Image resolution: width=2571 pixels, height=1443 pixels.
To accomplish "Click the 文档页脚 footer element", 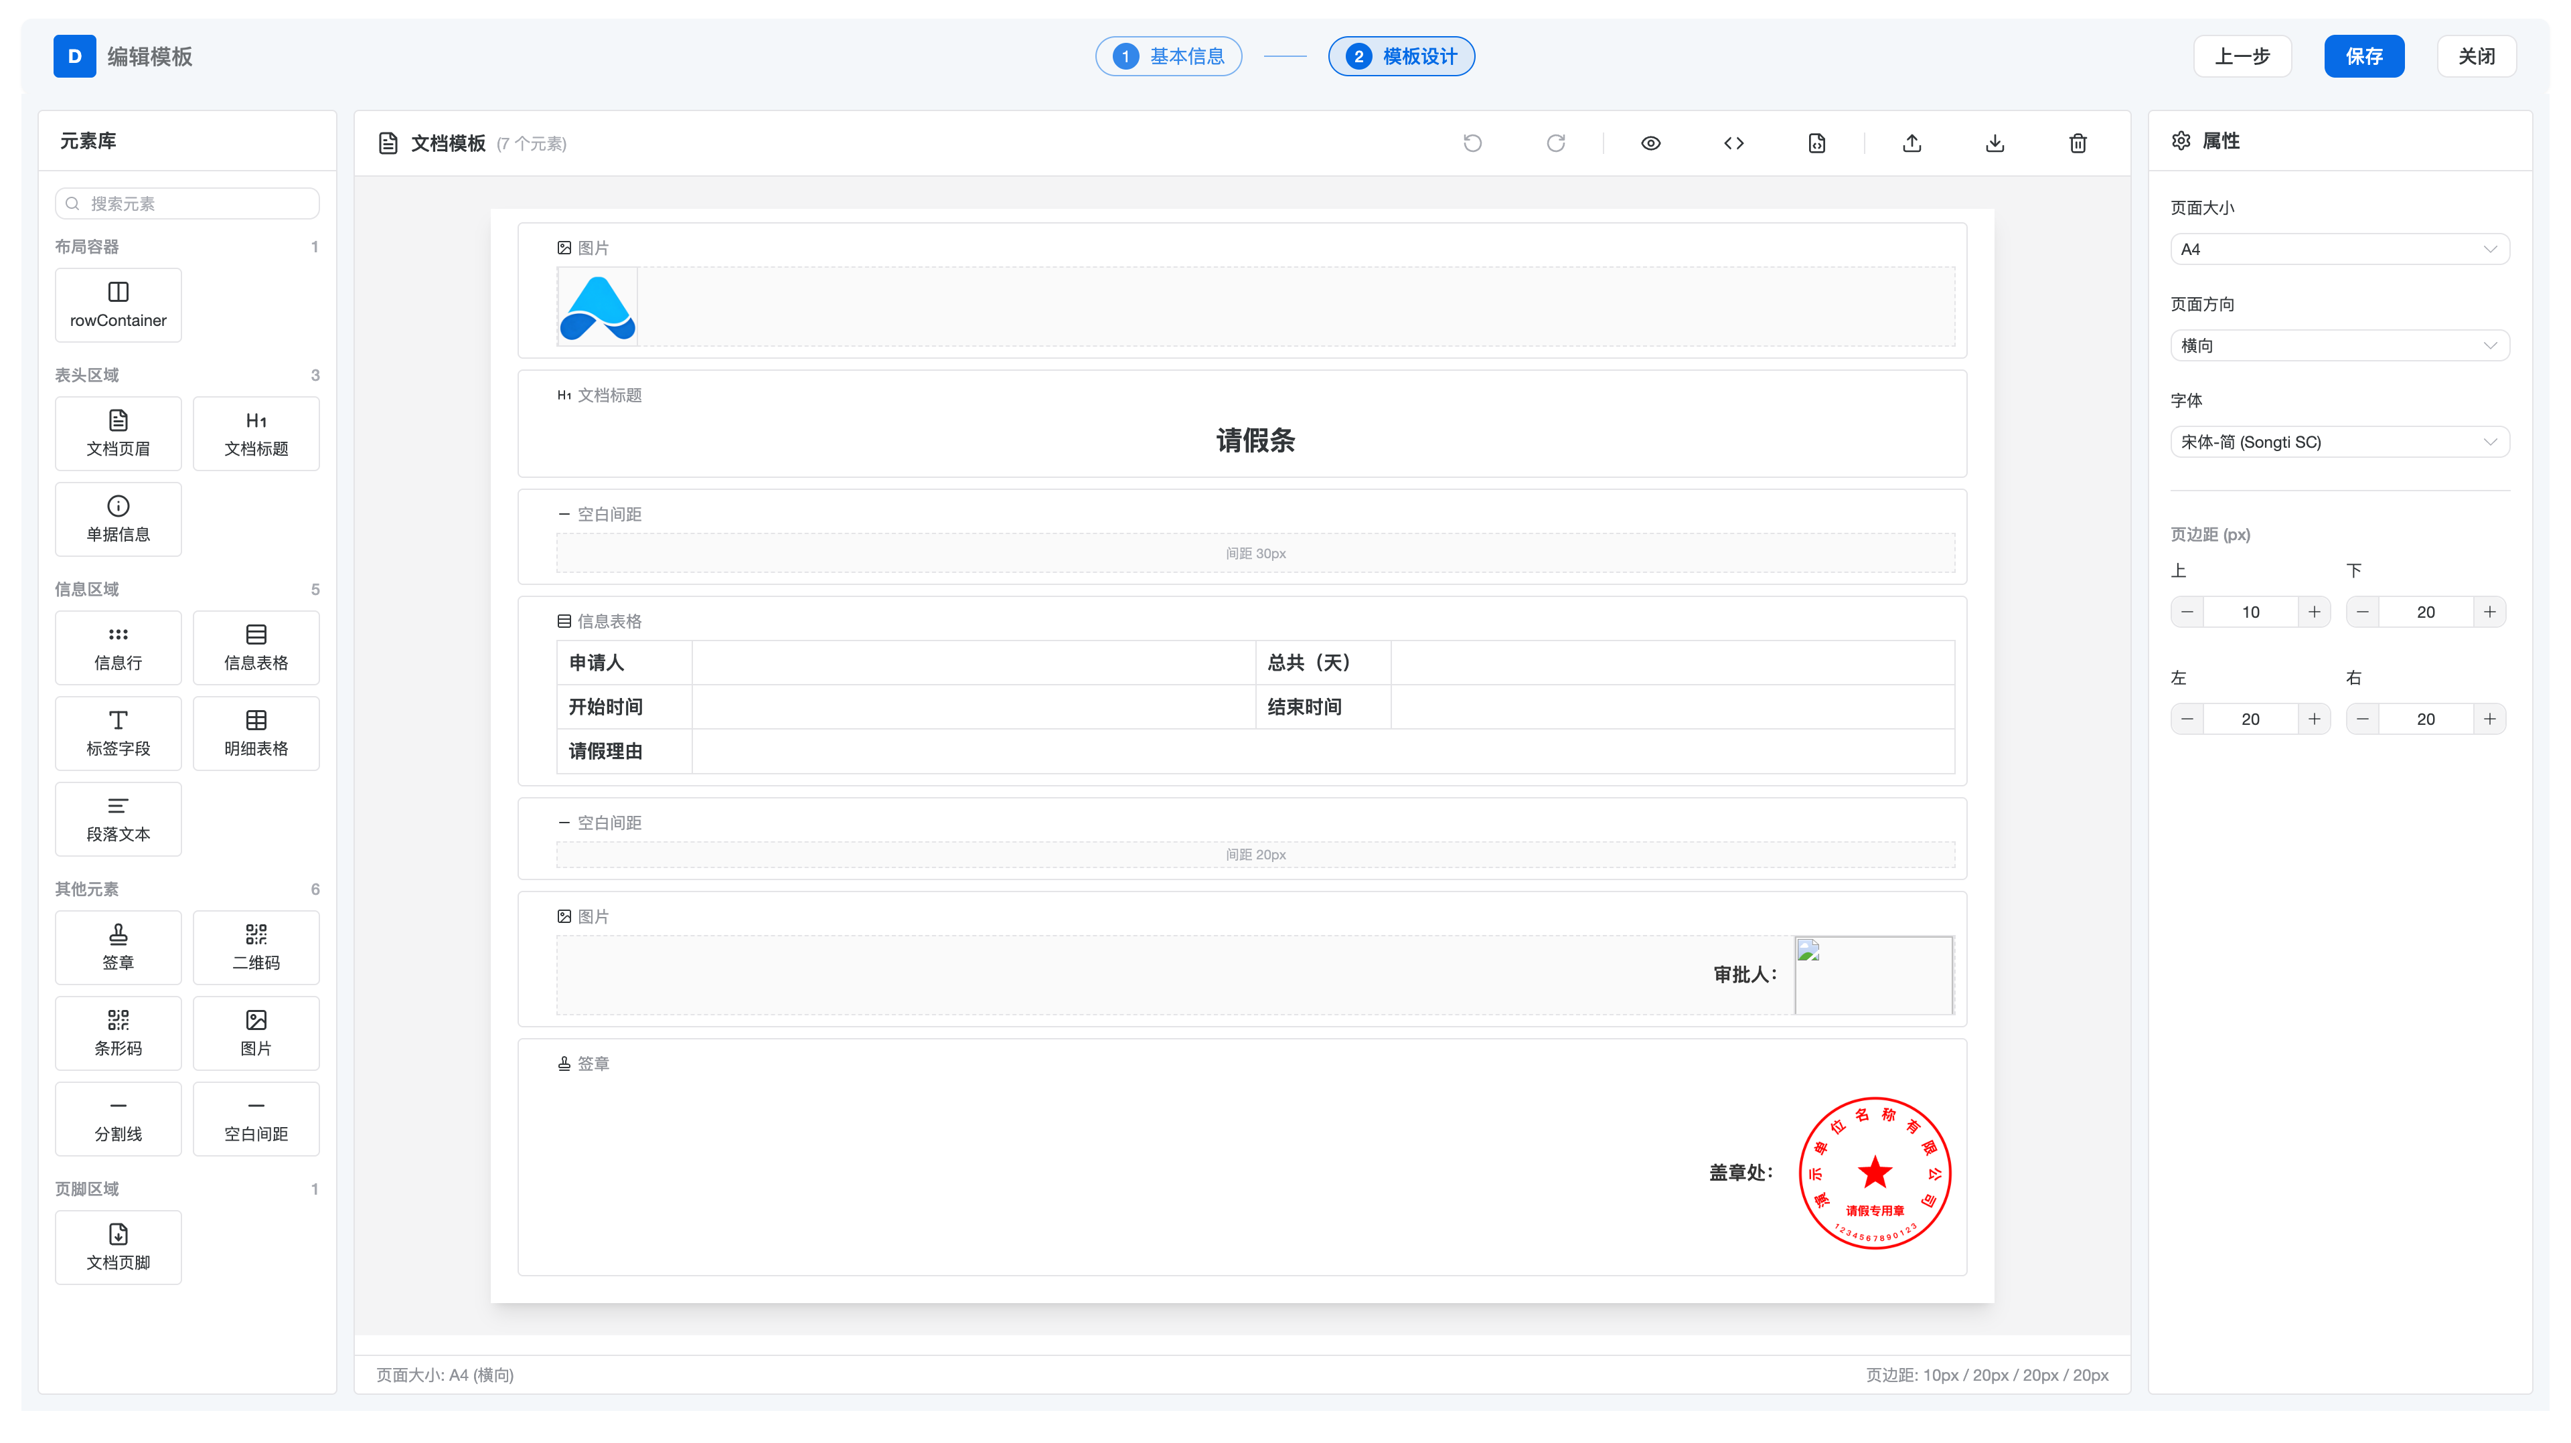I will coord(118,1246).
